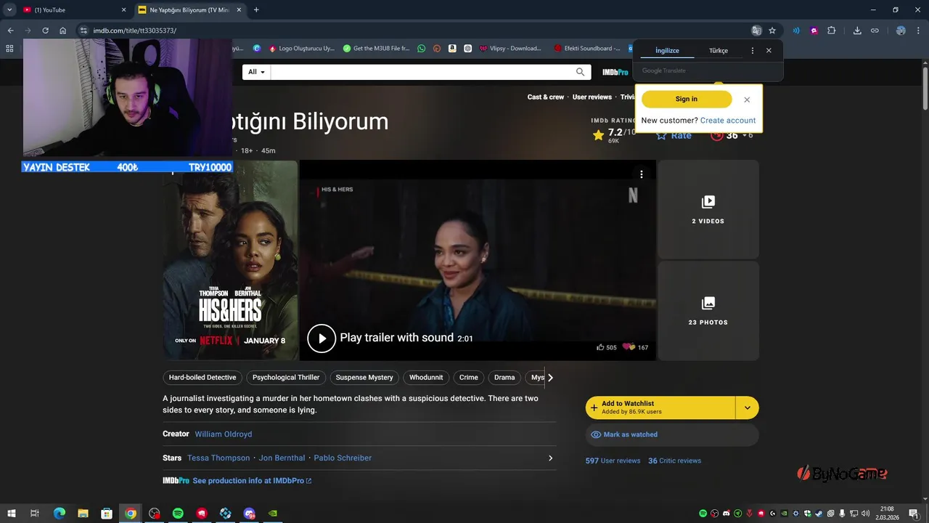Open 'Vlipsy - Download' bookmark
Image resolution: width=929 pixels, height=523 pixels.
(510, 49)
